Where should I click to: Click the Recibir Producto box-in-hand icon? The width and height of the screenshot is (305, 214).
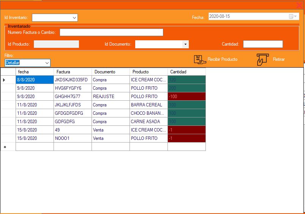[x=200, y=59]
